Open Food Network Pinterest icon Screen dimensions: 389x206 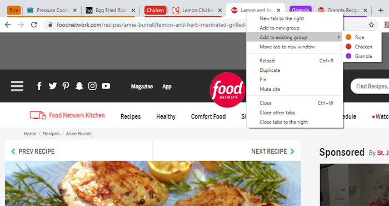tap(66, 86)
